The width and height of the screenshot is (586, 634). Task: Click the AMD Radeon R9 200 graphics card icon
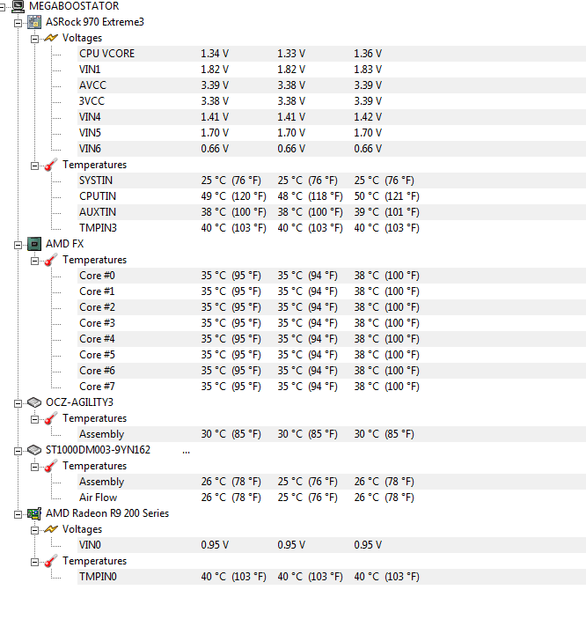point(34,513)
